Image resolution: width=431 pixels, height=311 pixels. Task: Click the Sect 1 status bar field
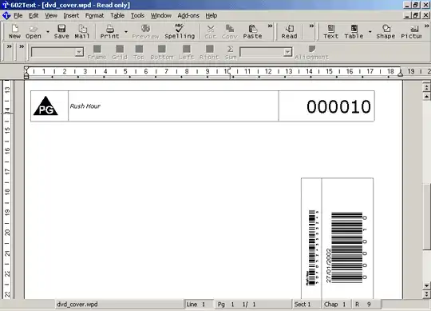click(x=306, y=304)
